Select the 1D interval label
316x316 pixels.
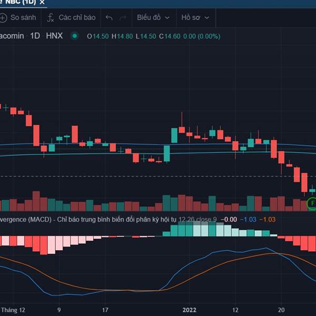(x=35, y=36)
